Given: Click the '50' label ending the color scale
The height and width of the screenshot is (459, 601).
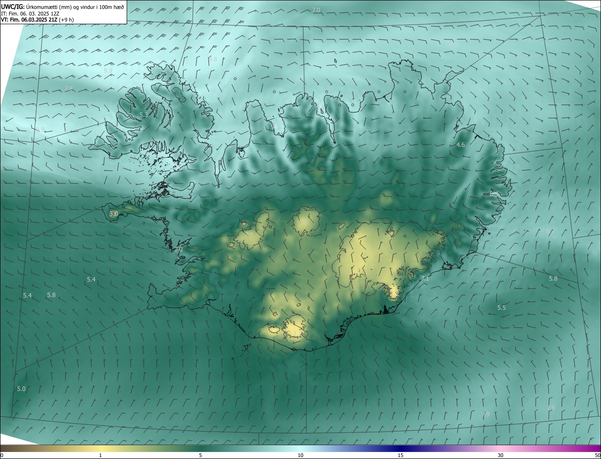Looking at the screenshot, I should click(597, 456).
